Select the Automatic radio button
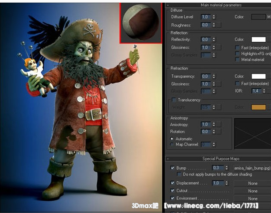Viewport: 271px width, 213px height. [x=172, y=139]
